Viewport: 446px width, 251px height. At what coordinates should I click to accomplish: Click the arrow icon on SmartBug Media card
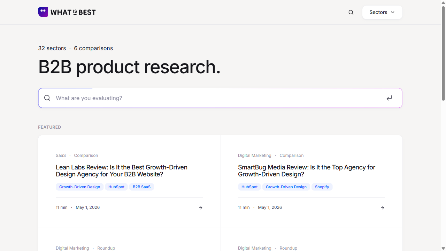pyautogui.click(x=382, y=207)
